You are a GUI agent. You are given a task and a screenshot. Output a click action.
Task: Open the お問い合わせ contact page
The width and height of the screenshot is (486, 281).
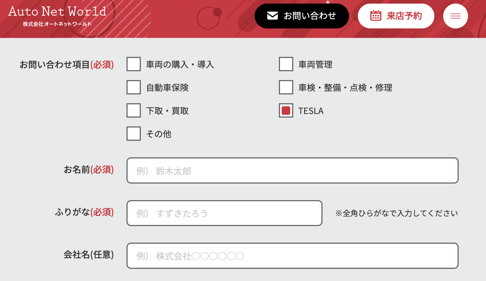coord(302,16)
